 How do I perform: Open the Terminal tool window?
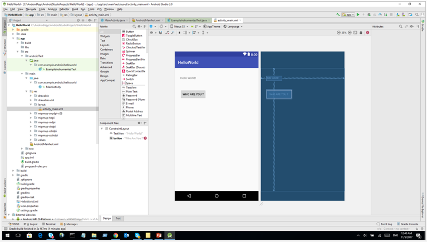point(49,224)
